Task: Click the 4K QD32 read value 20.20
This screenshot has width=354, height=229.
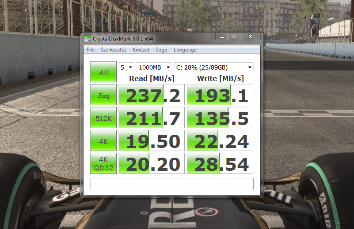Action: [x=152, y=163]
